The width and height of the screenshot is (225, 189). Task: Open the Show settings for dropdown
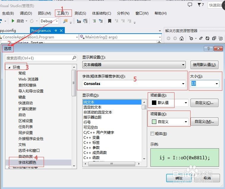point(134,65)
